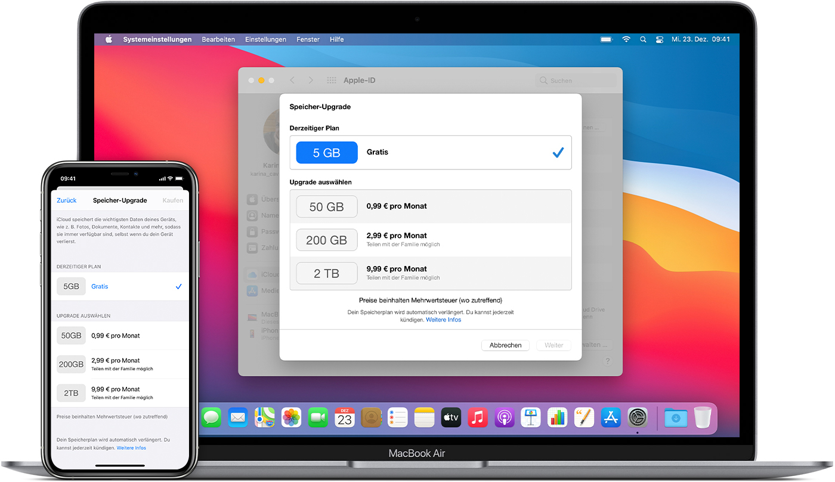Screen dimensions: 835x482
Task: Select the 200GB plan on iPhone
Action: (x=120, y=364)
